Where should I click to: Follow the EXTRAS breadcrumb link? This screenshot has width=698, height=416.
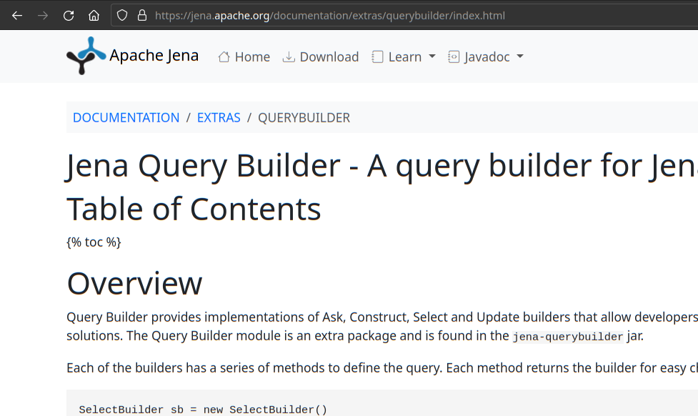click(219, 118)
